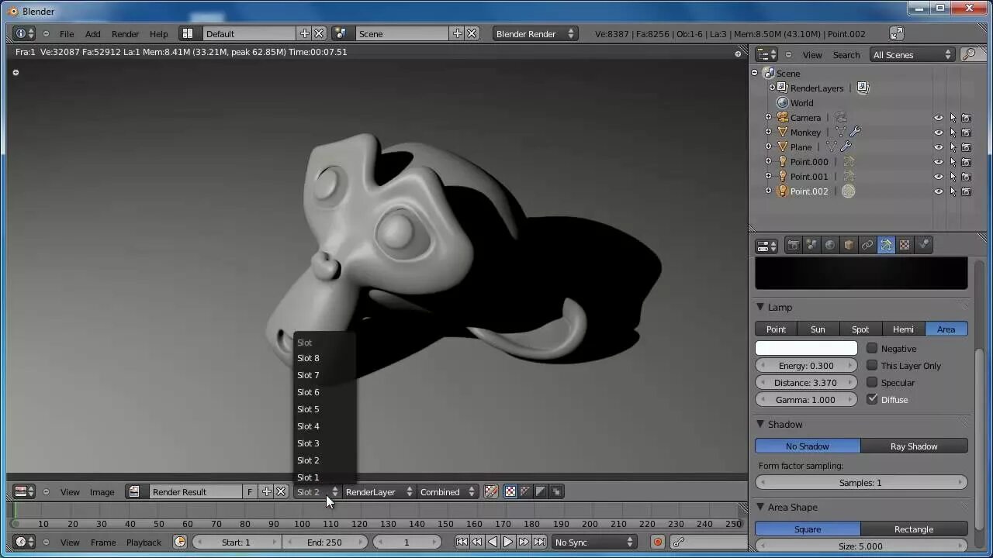The width and height of the screenshot is (993, 558).
Task: Switch lamp type to Sun
Action: point(818,329)
